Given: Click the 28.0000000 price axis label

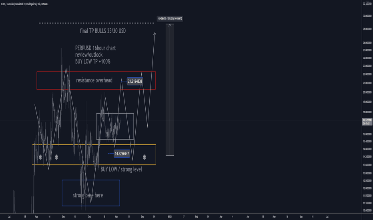Looking at the screenshot, I should (x=367, y=29).
